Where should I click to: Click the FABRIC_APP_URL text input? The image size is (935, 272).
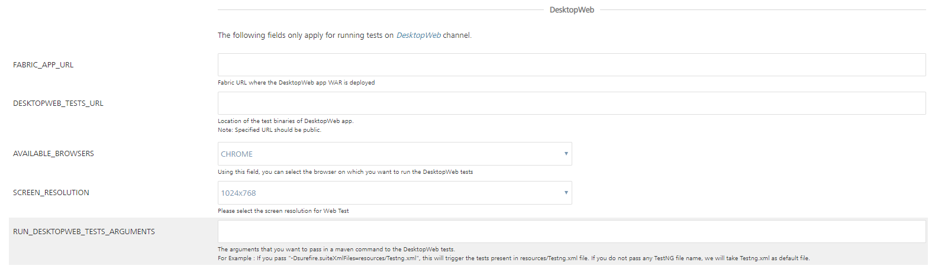click(571, 65)
